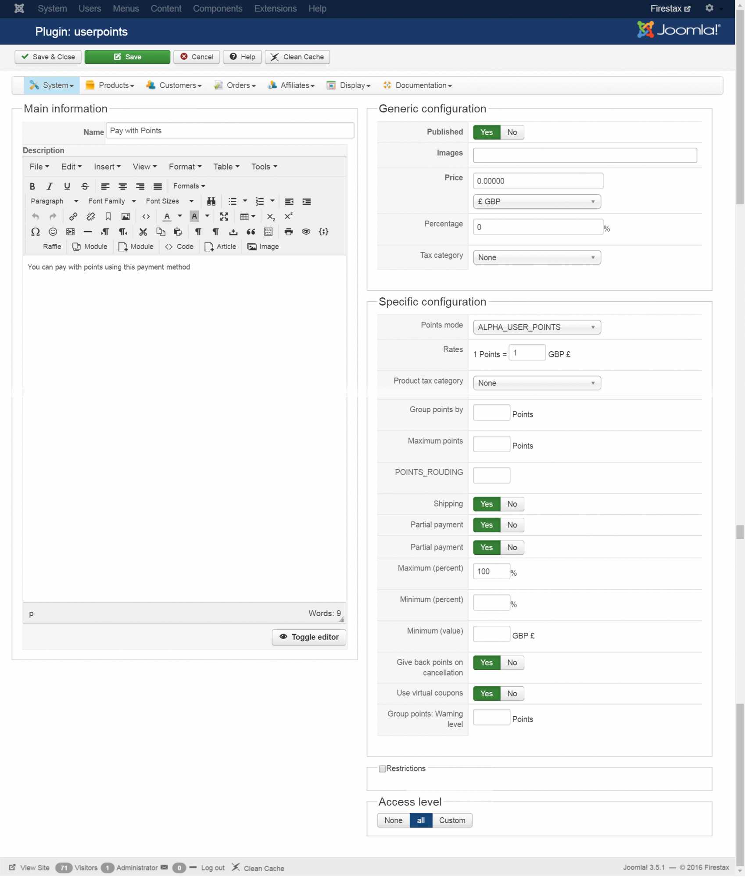Viewport: 745px width, 877px height.
Task: Open the Products submenu
Action: click(110, 86)
